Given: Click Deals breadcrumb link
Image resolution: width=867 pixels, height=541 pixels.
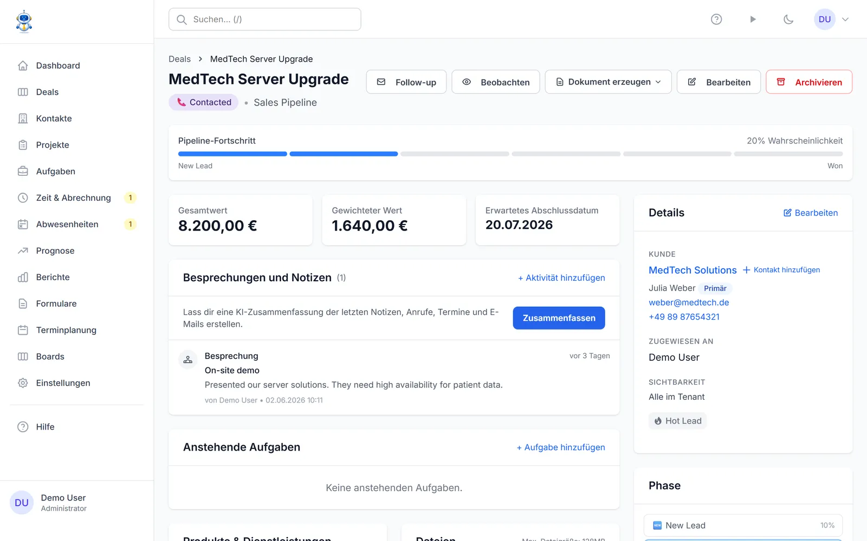Looking at the screenshot, I should tap(179, 59).
